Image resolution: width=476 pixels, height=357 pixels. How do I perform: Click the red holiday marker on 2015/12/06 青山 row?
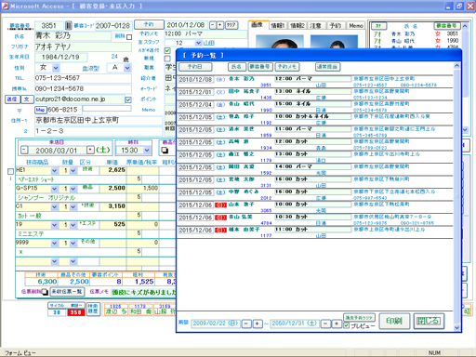click(220, 218)
